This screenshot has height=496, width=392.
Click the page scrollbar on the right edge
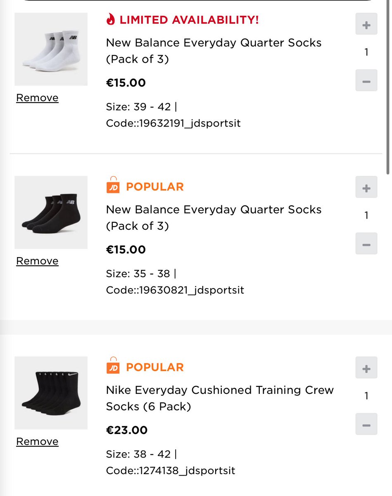387,87
